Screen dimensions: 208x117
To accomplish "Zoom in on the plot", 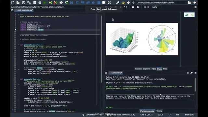I will point(149,7).
